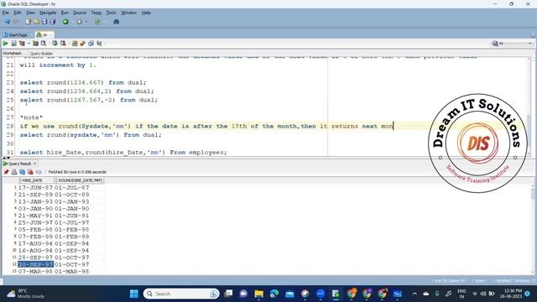
Task: Click Run Script icon in worksheet toolbar
Action: point(13,44)
